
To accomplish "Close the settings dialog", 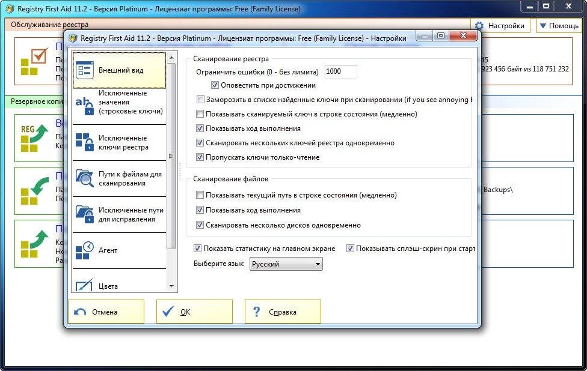I will tap(463, 35).
